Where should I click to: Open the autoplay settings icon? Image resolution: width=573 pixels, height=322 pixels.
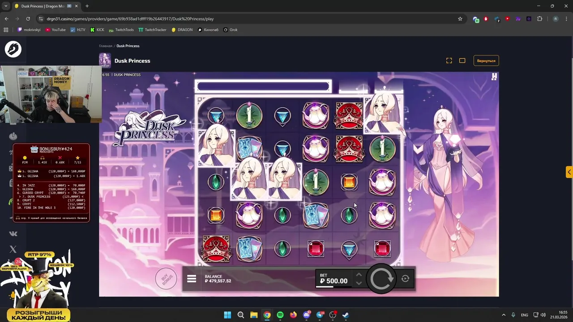405,279
